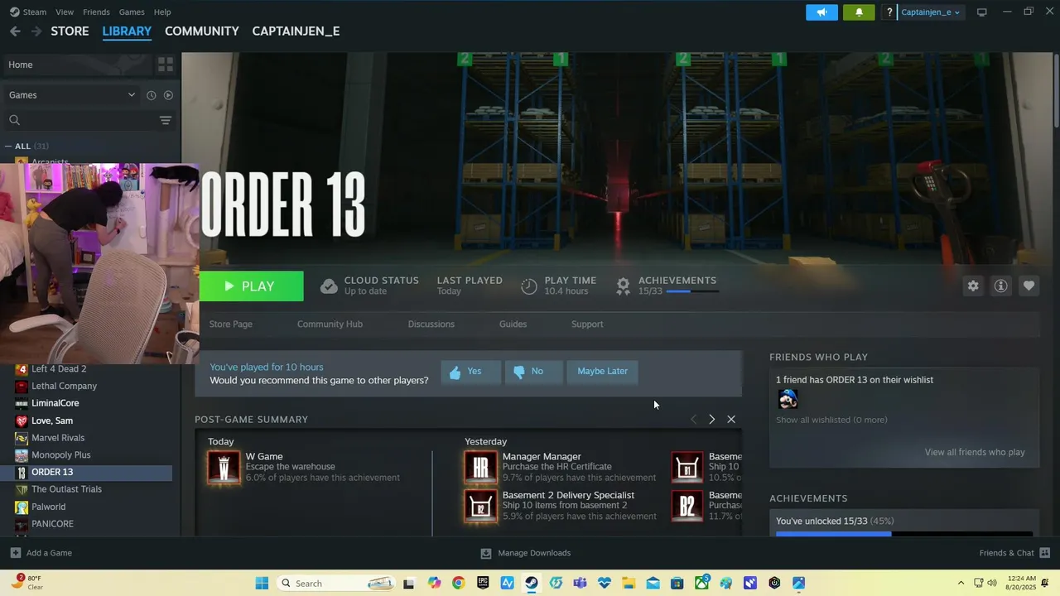The image size is (1060, 596).
Task: Open Friends & Chat
Action: (x=1014, y=553)
